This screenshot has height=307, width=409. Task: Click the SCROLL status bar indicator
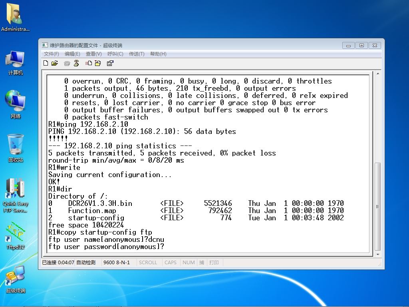point(148,262)
